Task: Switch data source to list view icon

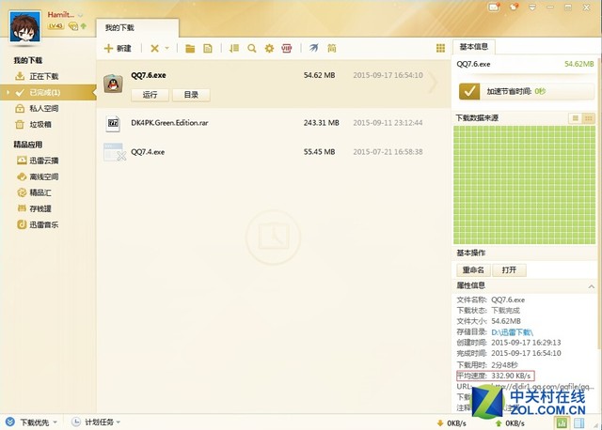Action: (x=575, y=118)
